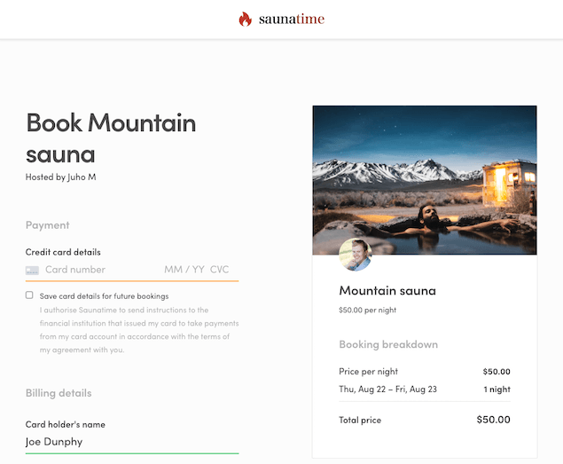Click the credit card icon in card field
This screenshot has height=464, width=563.
tap(32, 270)
